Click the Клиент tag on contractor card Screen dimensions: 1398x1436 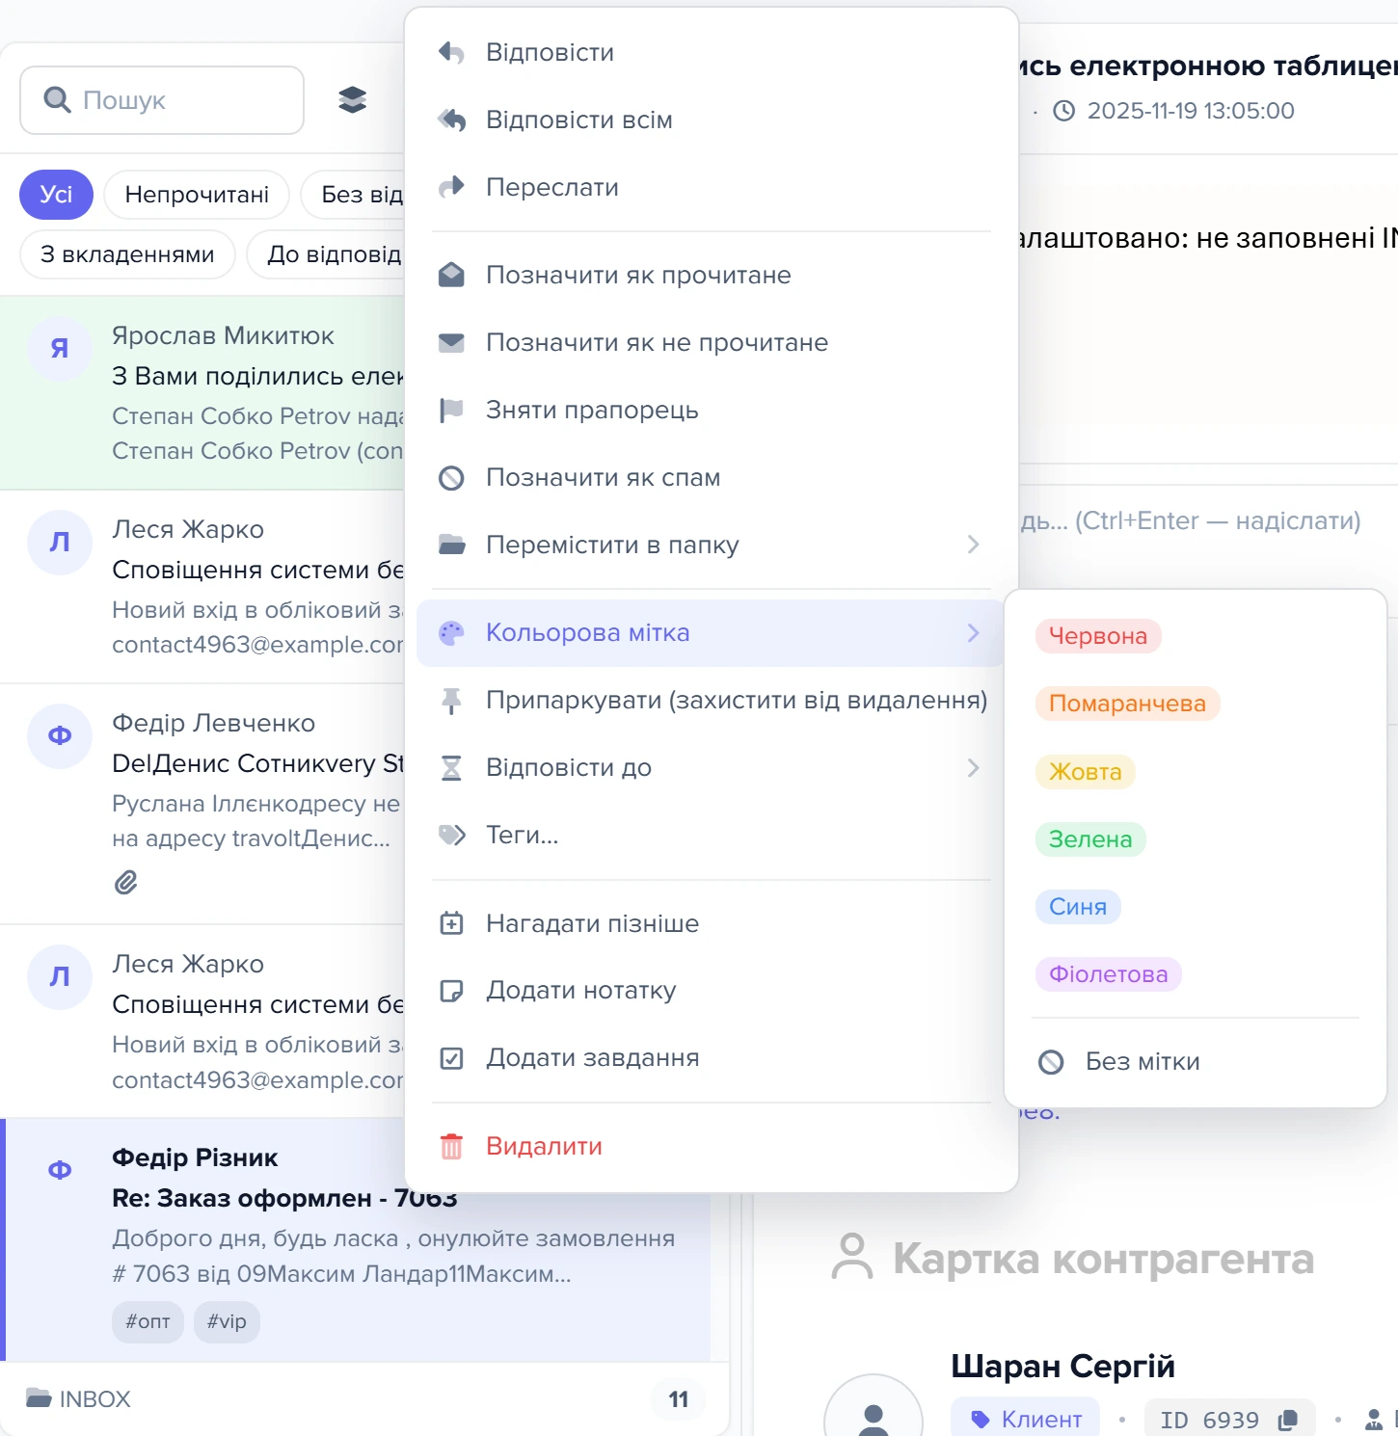(1025, 1420)
